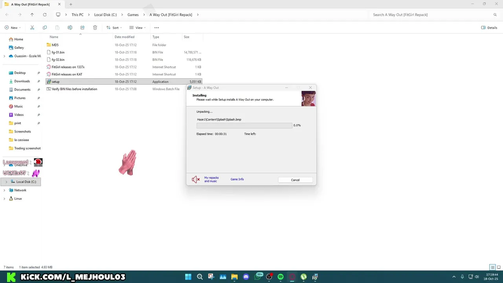
Task: Click the Delete trash icon
Action: 95,28
